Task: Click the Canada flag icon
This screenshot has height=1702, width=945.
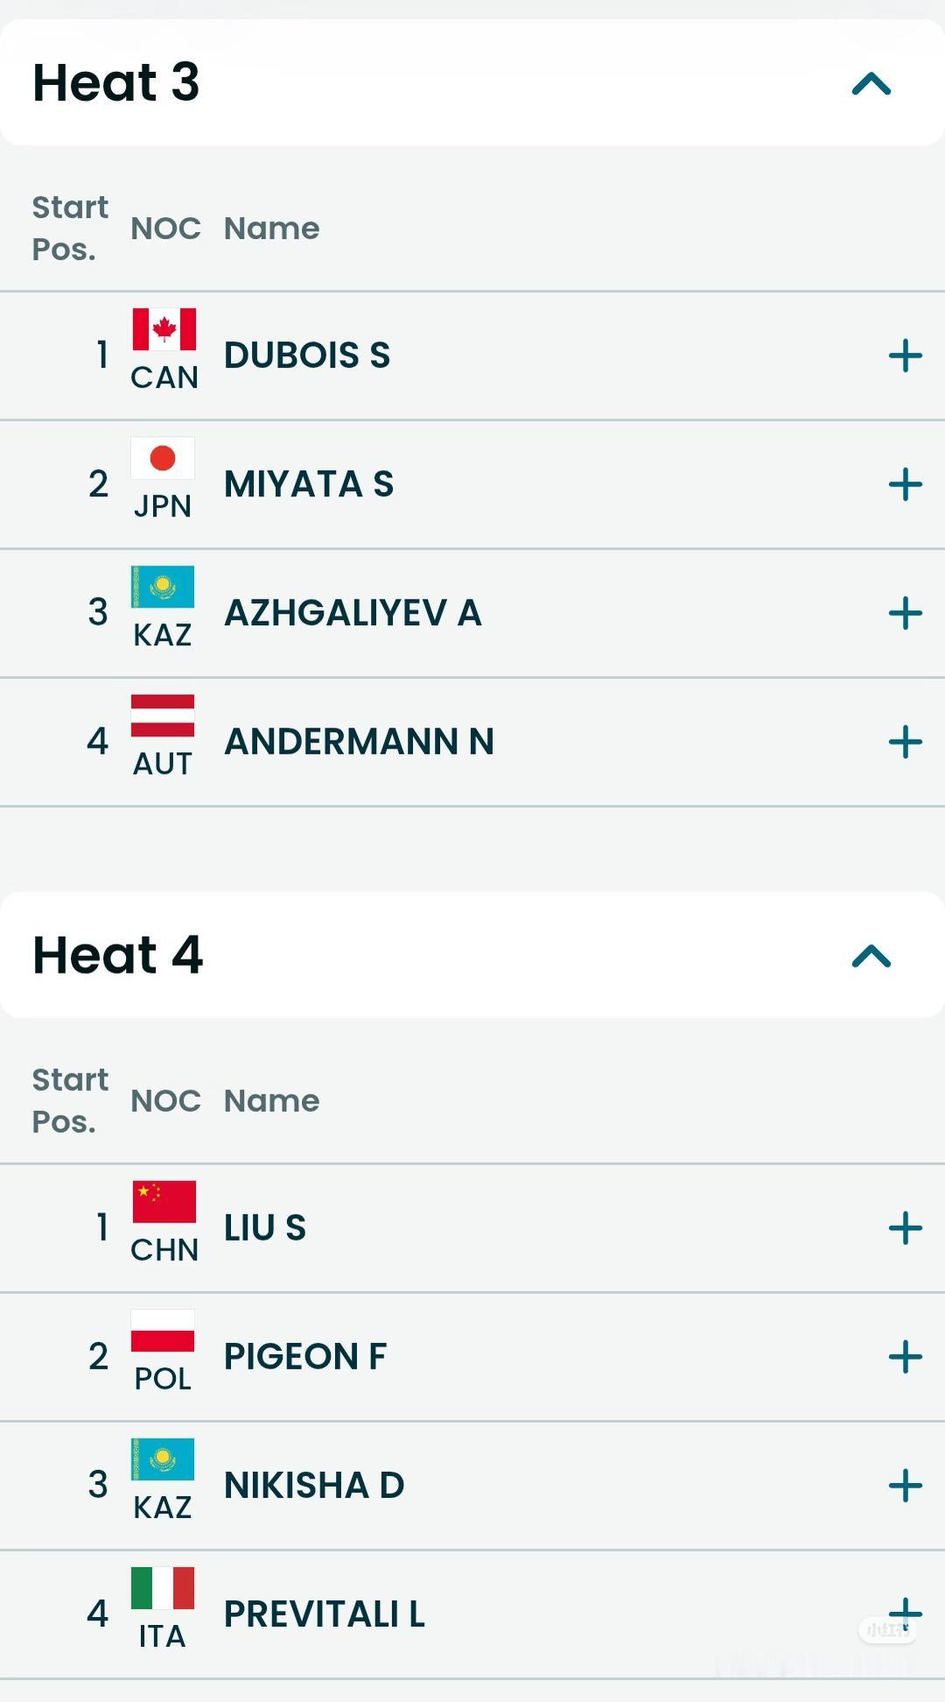Action: click(164, 329)
